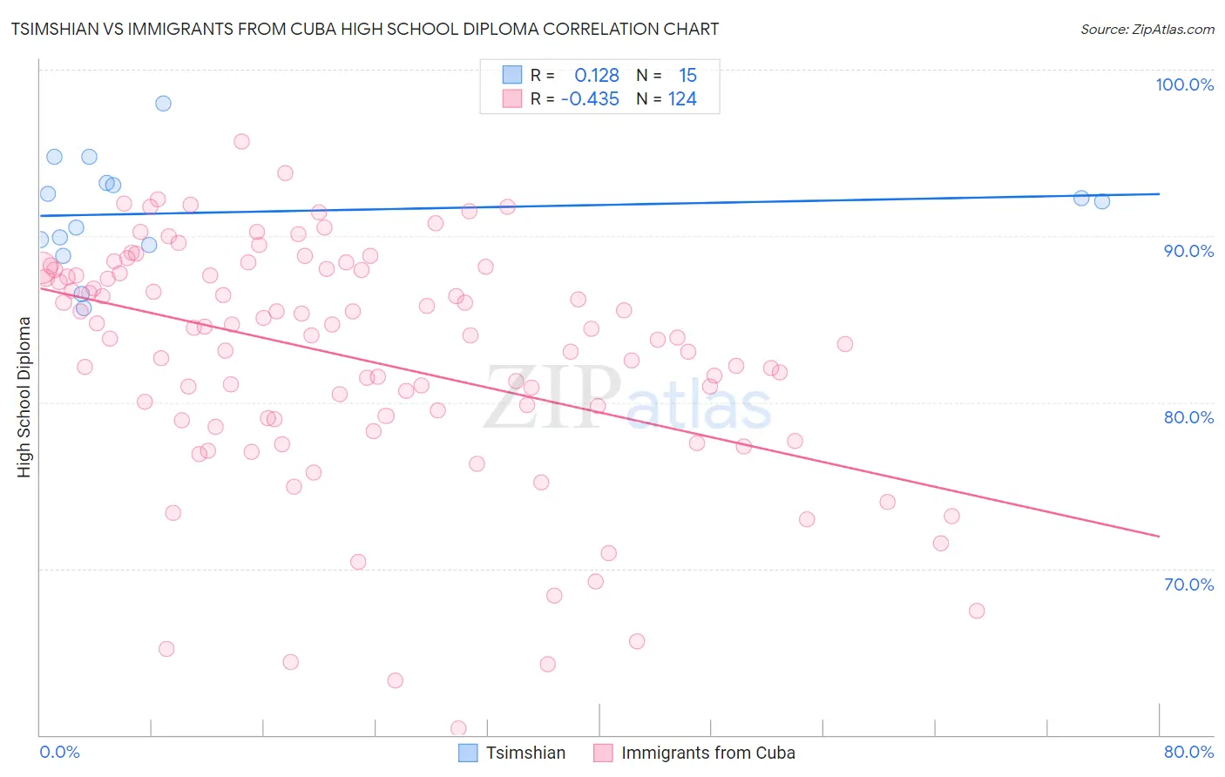Select the Immigrants from Cuba legend label
Screen dimensions: 1225x777
[708, 753]
